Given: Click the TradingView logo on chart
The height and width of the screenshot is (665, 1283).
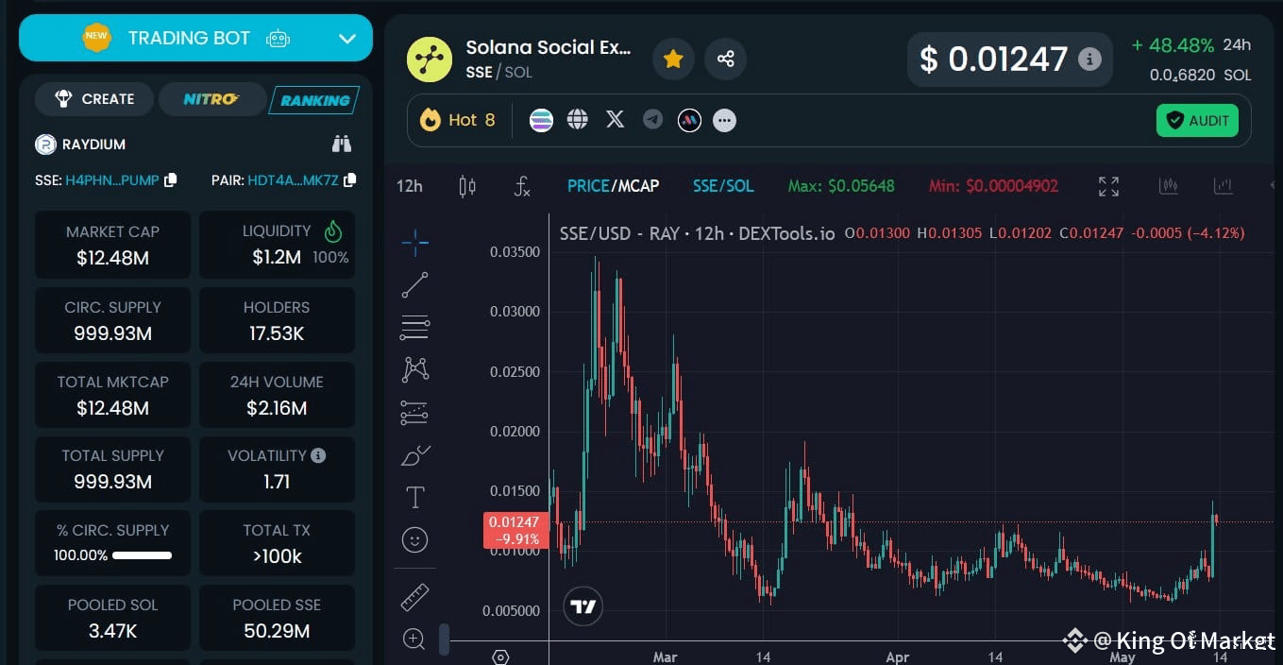Looking at the screenshot, I should (583, 606).
